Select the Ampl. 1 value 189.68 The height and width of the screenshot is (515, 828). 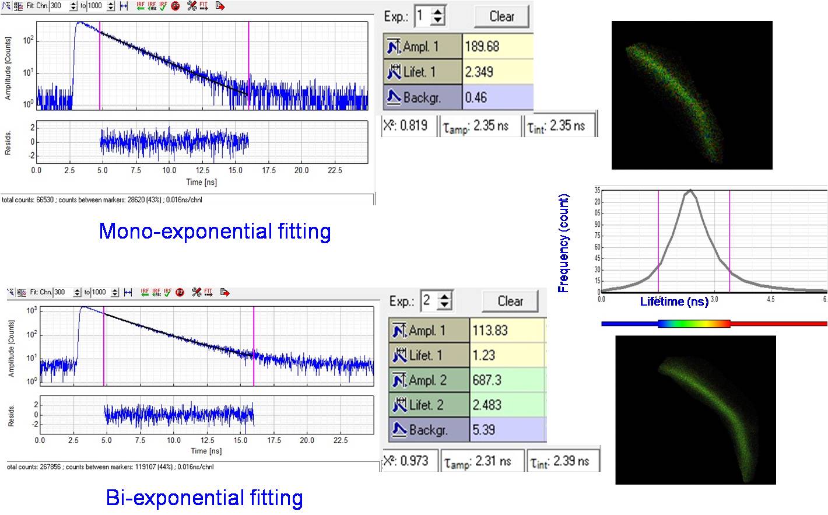pyautogui.click(x=498, y=47)
